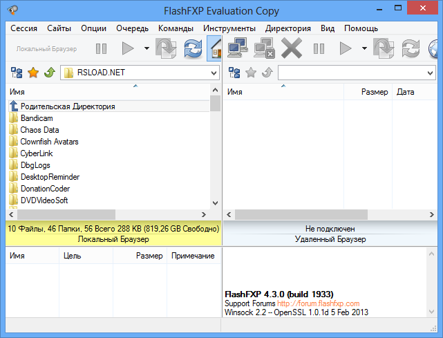Click queue Примечание column header

(x=194, y=256)
